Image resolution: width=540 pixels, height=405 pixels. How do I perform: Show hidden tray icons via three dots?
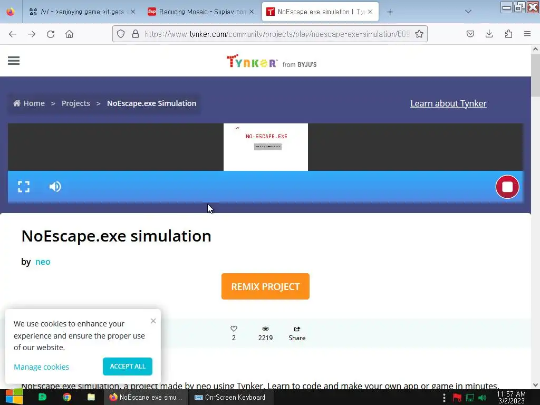tap(444, 398)
